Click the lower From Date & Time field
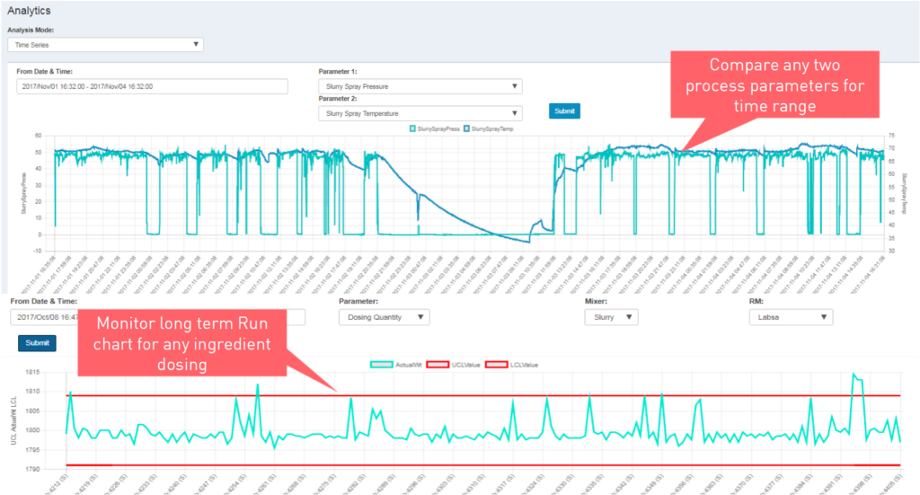Screen dimensions: 920x495 coord(45,317)
